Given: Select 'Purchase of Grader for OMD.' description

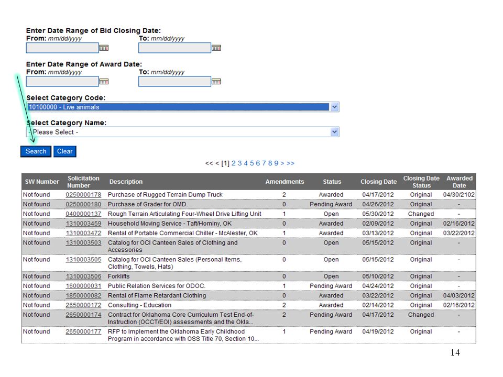Looking at the screenshot, I should [x=148, y=204].
